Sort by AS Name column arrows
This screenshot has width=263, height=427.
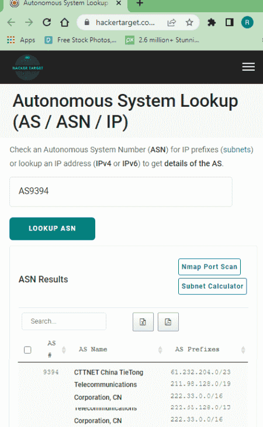[160, 349]
